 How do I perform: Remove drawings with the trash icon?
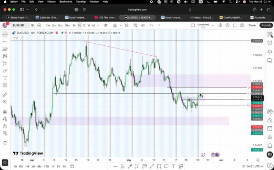point(5,143)
